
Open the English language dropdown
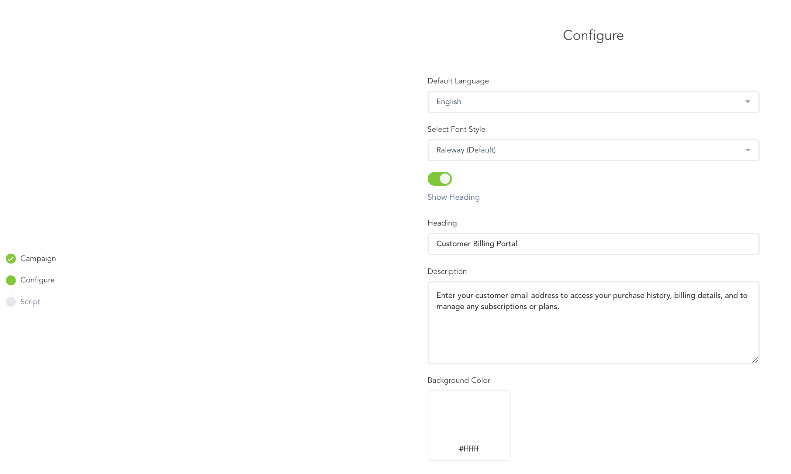593,102
